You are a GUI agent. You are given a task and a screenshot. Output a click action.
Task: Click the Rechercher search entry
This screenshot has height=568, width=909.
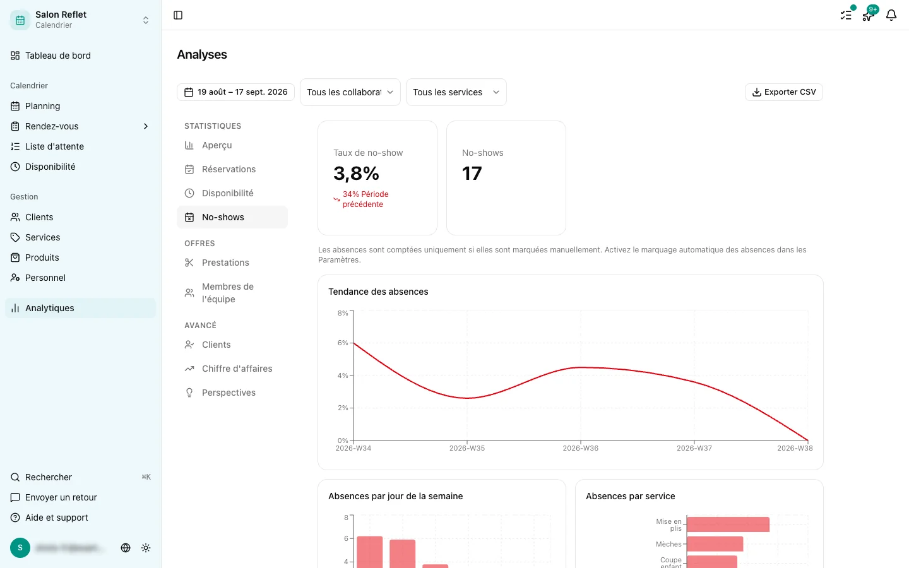click(x=80, y=477)
